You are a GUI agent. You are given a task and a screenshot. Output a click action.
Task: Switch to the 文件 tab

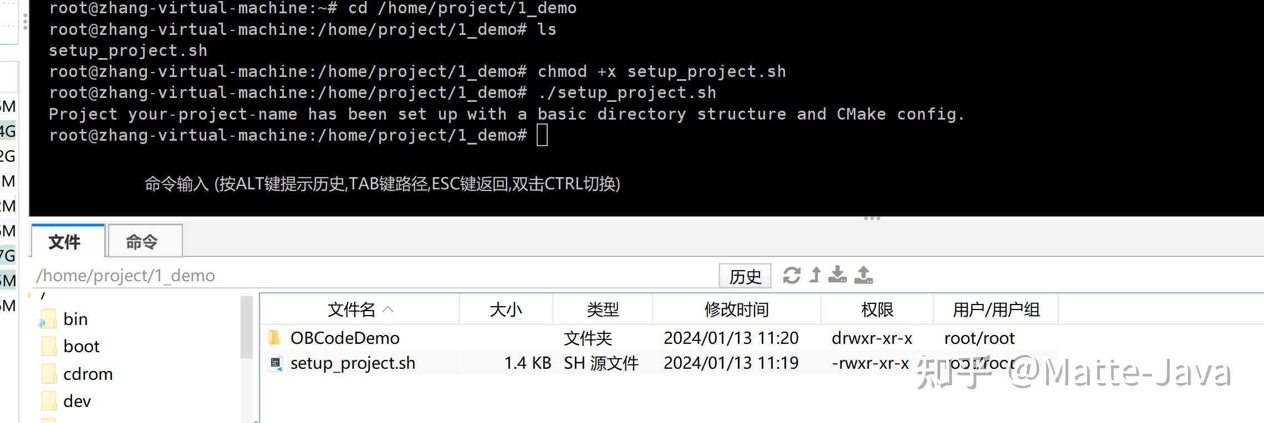pyautogui.click(x=67, y=241)
